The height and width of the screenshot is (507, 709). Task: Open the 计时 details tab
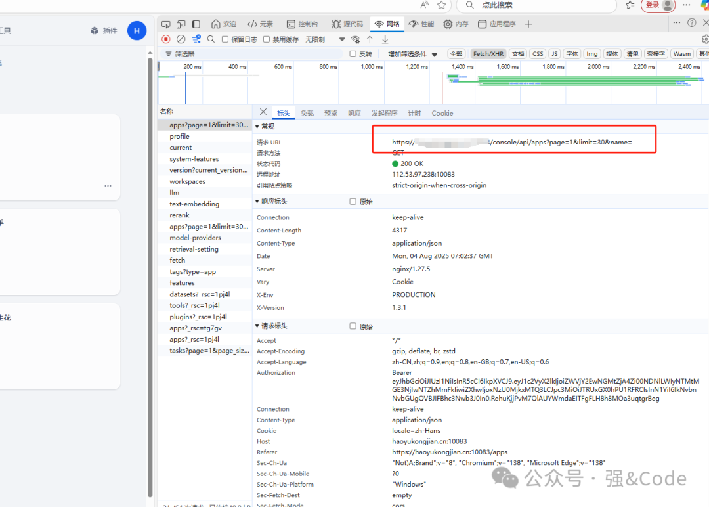[414, 113]
